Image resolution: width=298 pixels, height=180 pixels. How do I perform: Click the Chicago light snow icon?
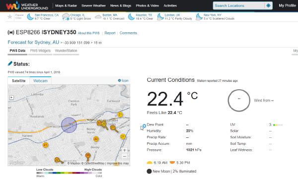click(x=66, y=17)
